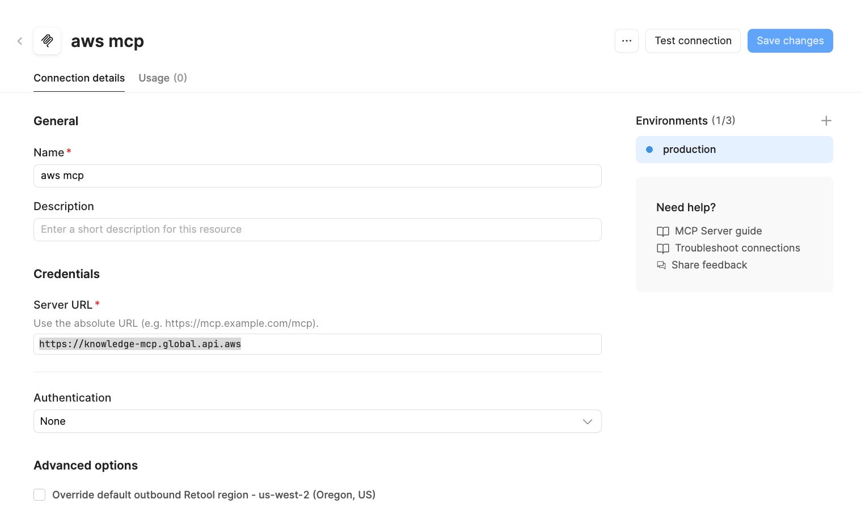Select the Connection details tab
The image size is (861, 529).
pos(79,78)
